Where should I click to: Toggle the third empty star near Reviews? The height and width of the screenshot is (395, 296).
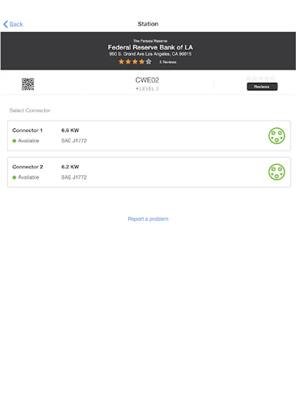click(261, 78)
